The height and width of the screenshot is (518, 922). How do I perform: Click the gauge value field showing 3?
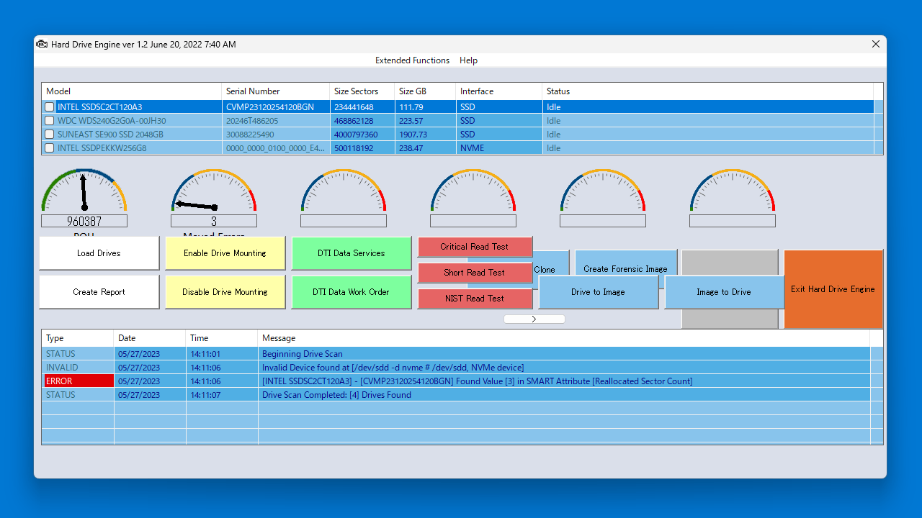tap(214, 221)
